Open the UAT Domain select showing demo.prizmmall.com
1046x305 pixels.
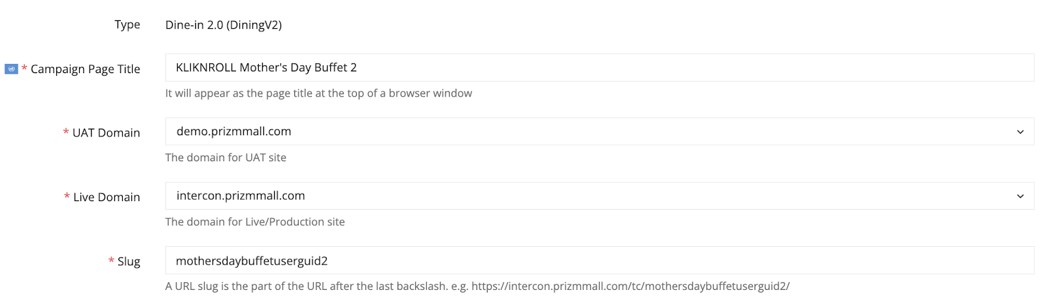click(599, 131)
